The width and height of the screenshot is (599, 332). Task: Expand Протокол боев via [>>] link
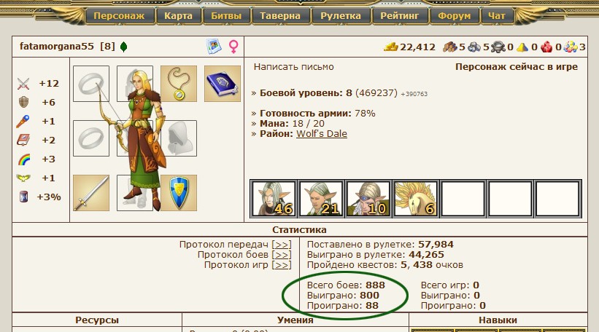[282, 255]
